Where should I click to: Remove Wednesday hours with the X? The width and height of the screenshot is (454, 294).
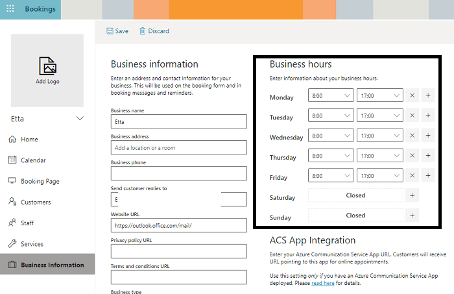(x=412, y=135)
